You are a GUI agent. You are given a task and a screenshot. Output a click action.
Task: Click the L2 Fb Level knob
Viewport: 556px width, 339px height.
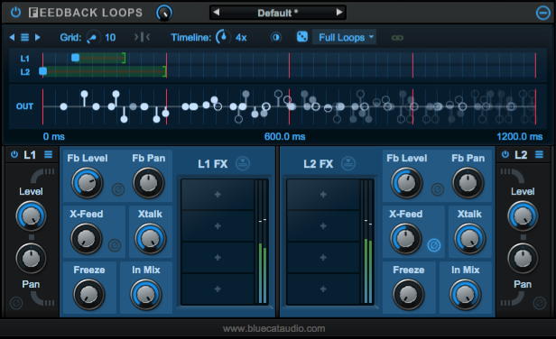click(407, 183)
